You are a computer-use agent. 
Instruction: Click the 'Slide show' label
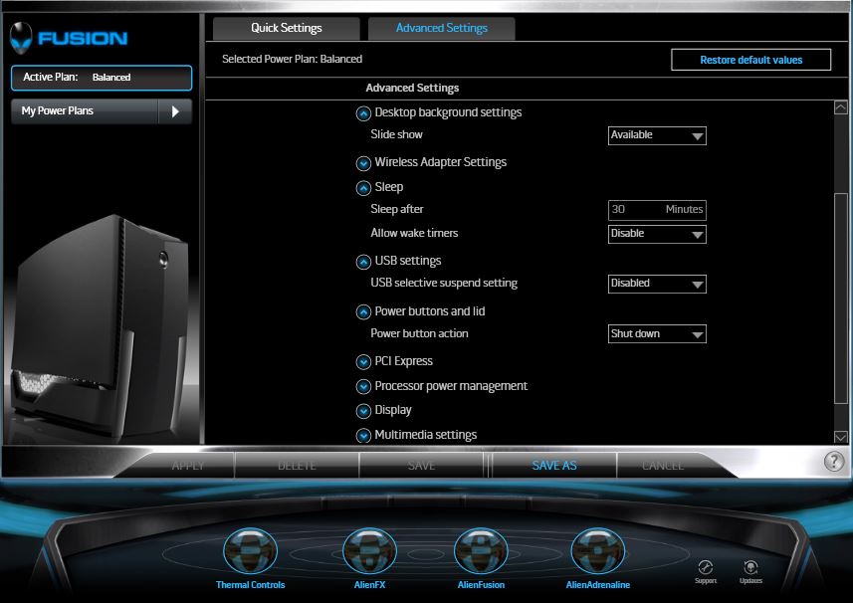[x=396, y=134]
